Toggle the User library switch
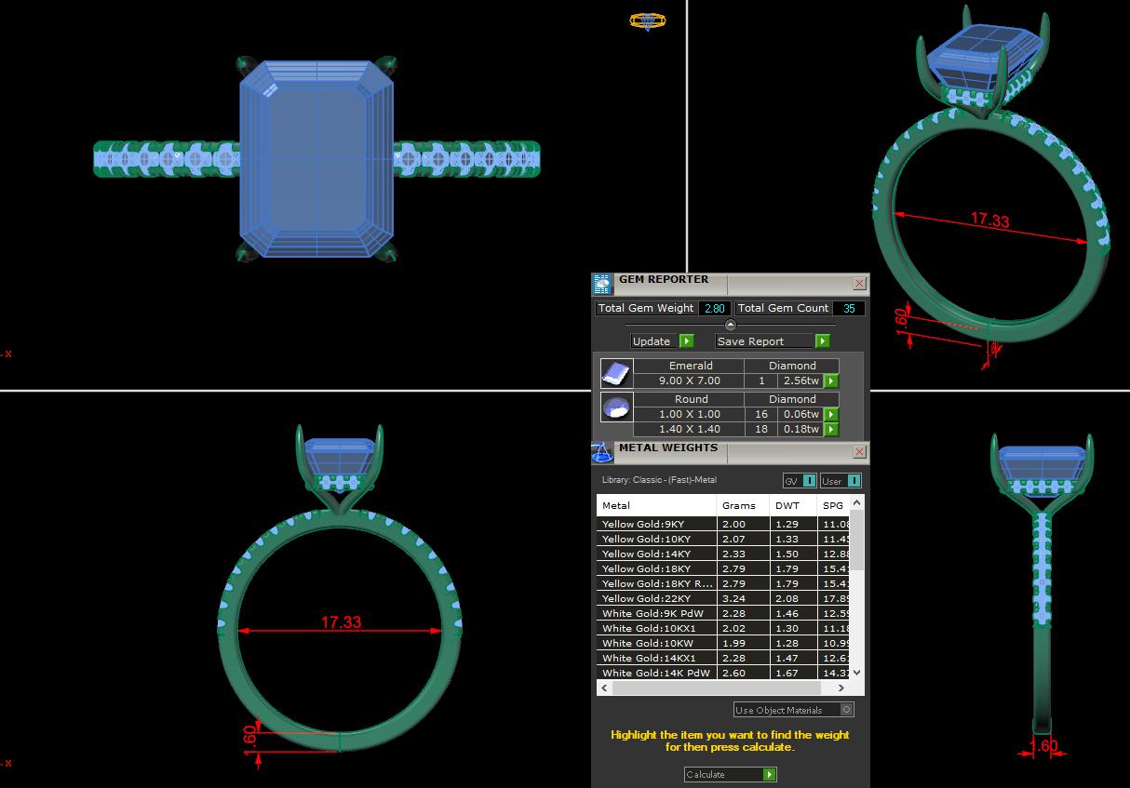 841,481
